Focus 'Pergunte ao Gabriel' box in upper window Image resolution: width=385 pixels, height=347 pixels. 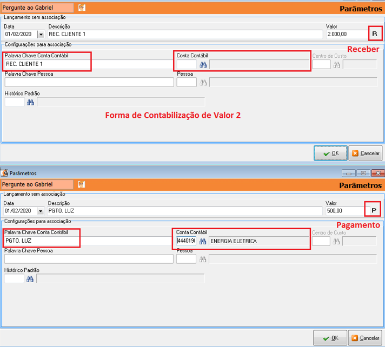[37, 8]
